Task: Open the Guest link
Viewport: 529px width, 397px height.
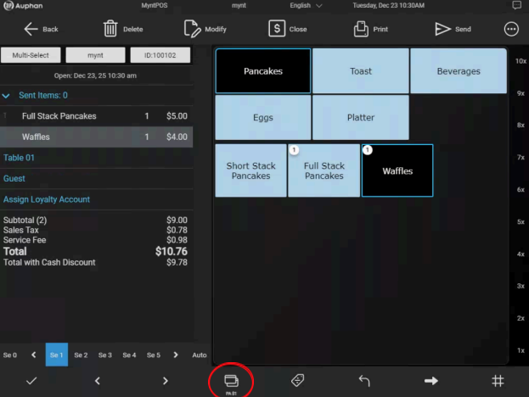Action: tap(14, 179)
